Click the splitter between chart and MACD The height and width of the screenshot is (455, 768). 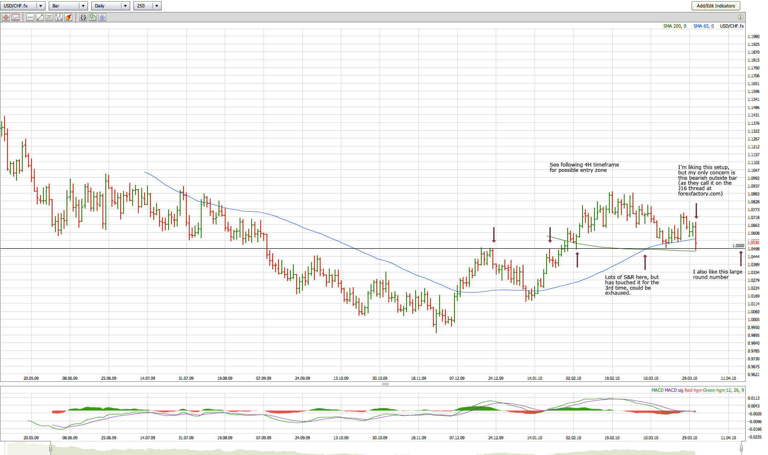point(385,384)
